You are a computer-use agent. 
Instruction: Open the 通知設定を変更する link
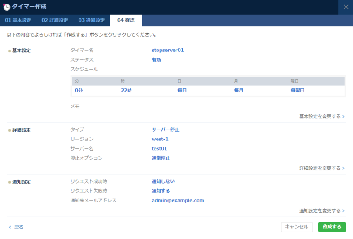click(x=322, y=210)
